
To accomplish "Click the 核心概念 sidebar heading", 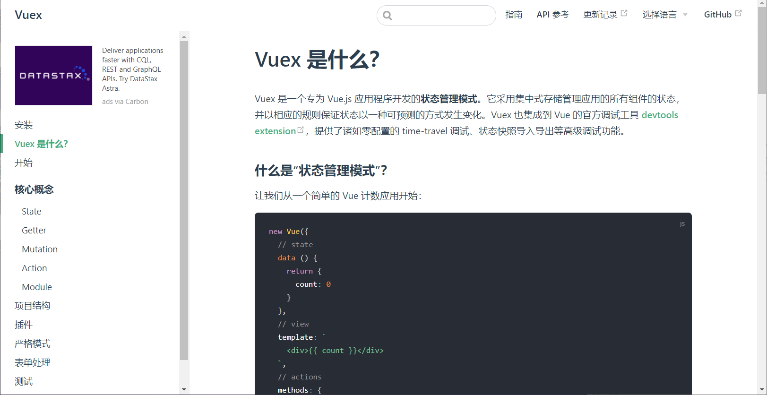I will click(x=34, y=189).
